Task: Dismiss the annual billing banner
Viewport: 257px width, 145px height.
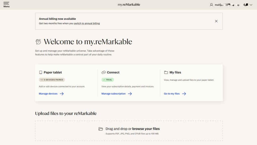Action: (x=216, y=21)
